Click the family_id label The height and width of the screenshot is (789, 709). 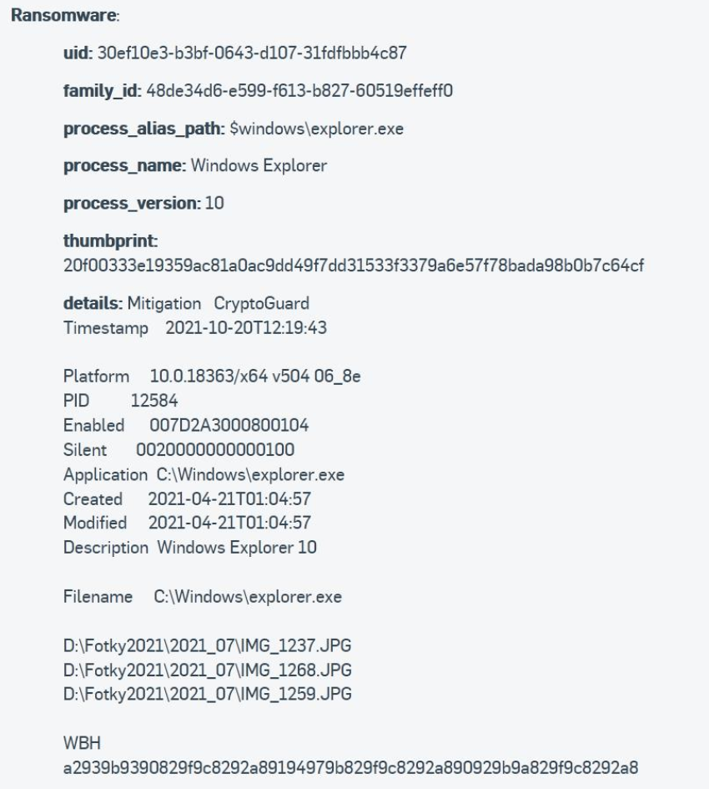(102, 91)
